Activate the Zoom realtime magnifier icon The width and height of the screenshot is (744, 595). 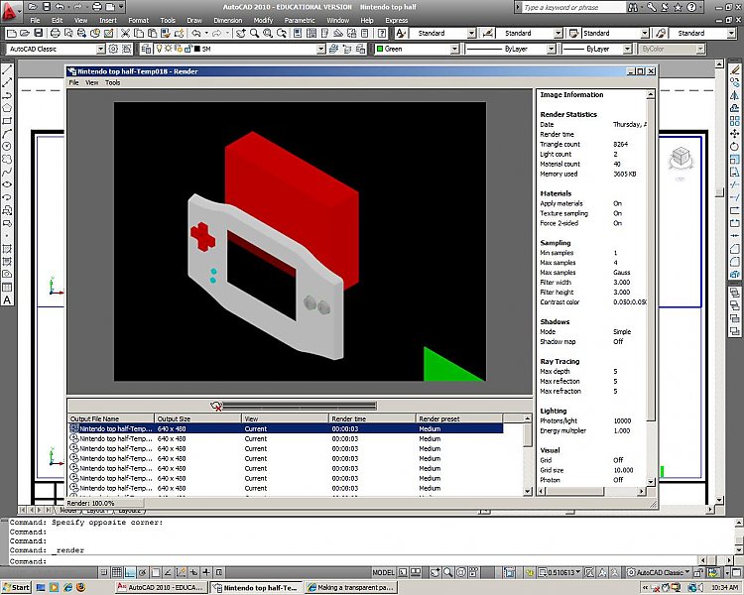click(x=254, y=33)
